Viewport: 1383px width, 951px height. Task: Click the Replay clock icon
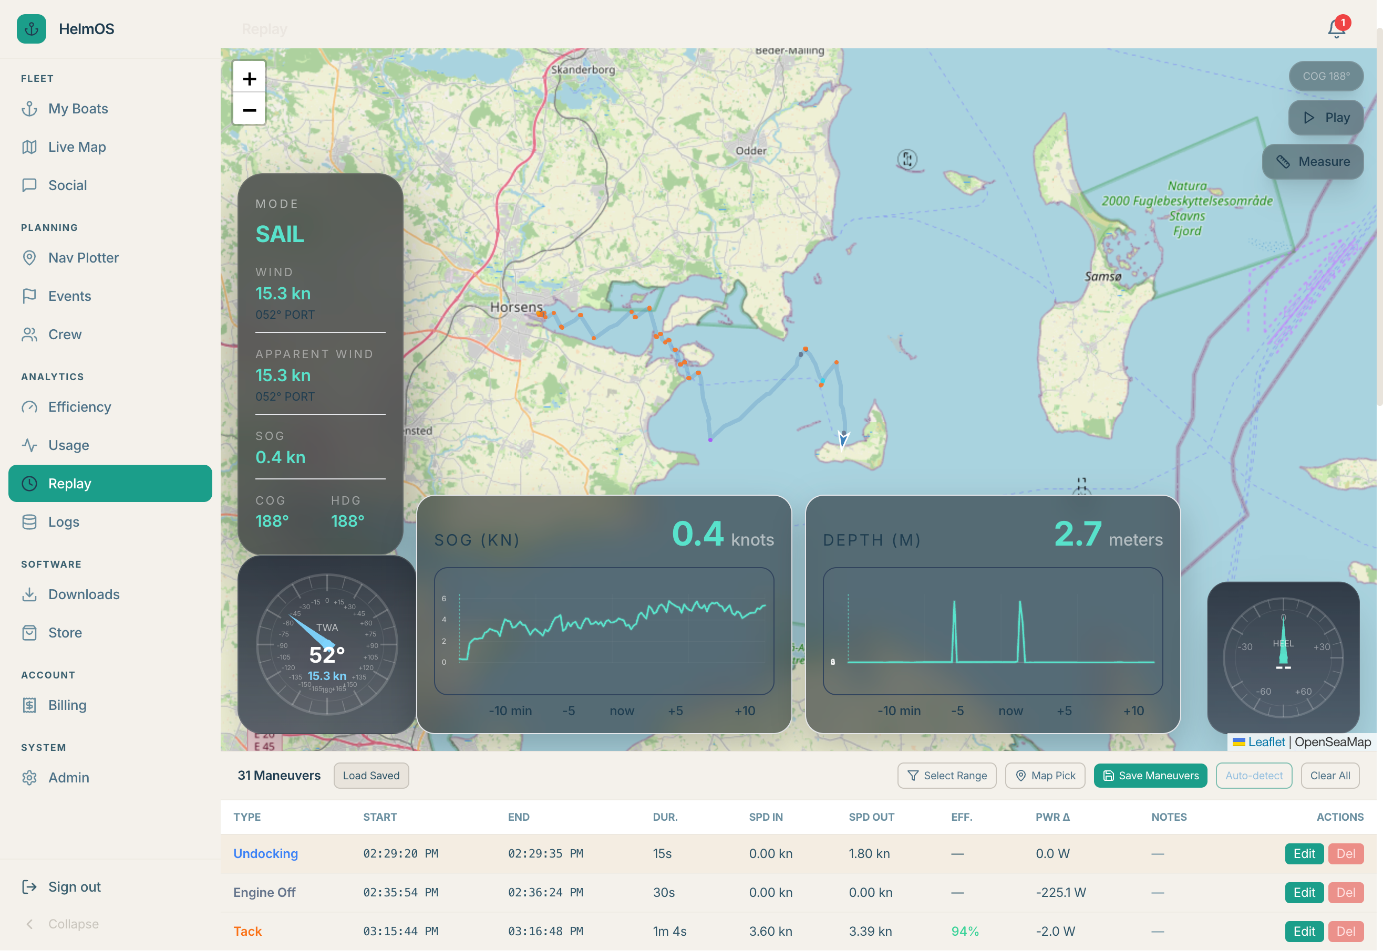coord(29,484)
